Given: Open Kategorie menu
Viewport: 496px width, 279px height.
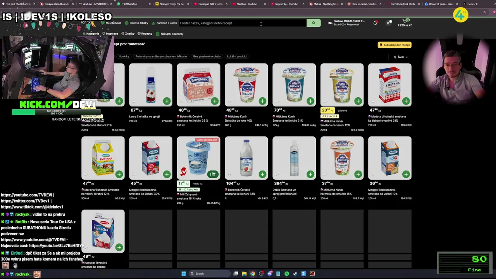Looking at the screenshot, I should point(91,34).
